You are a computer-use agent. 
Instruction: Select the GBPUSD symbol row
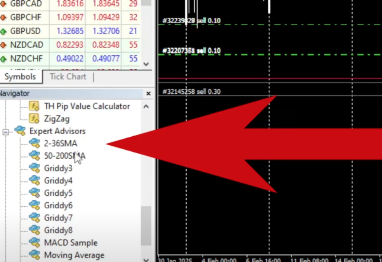tap(70, 31)
